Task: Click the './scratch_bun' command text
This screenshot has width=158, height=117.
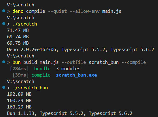Action: pyautogui.click(x=30, y=88)
